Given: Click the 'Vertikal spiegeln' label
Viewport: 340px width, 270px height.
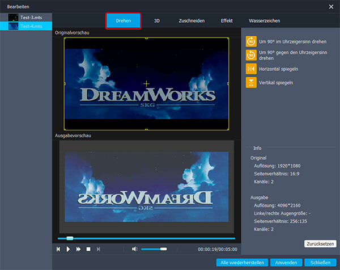Looking at the screenshot, I should click(x=276, y=83).
